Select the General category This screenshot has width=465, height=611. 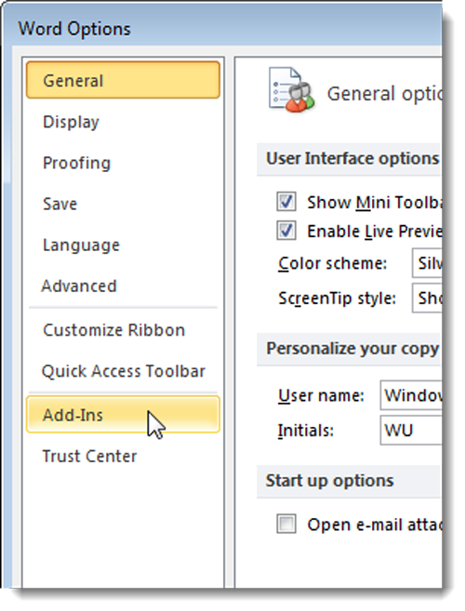[x=123, y=80]
